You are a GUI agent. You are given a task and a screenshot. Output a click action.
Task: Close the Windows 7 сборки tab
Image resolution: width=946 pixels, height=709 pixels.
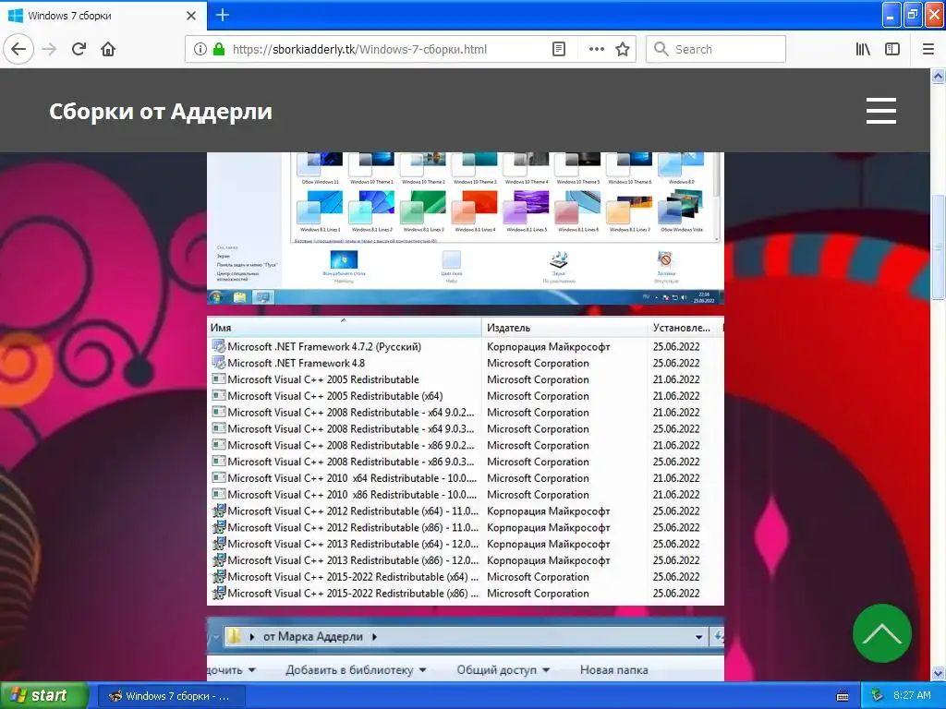(x=191, y=16)
